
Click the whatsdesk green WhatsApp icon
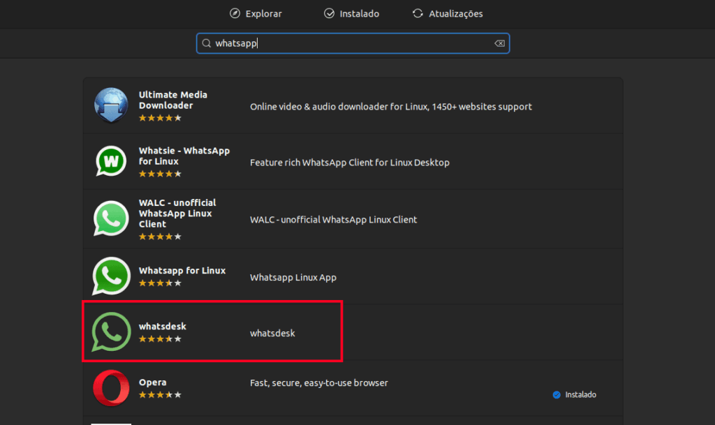[x=110, y=331]
